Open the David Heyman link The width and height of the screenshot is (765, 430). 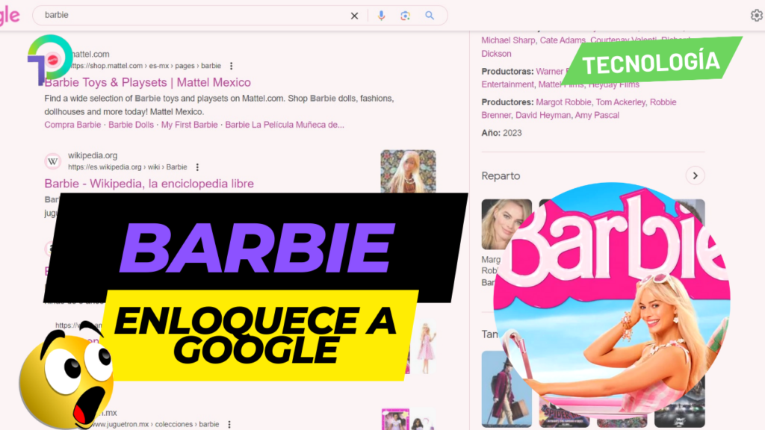point(543,116)
